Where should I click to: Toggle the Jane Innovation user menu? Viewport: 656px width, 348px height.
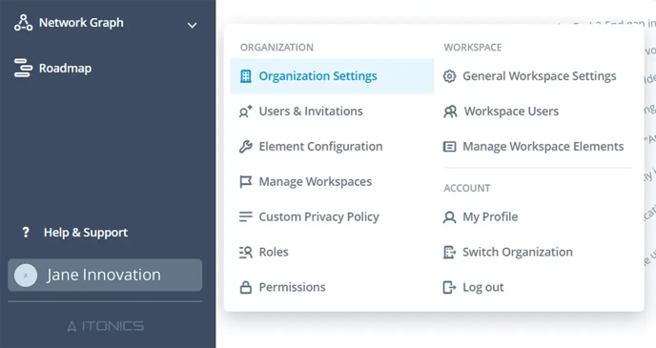pyautogui.click(x=105, y=275)
